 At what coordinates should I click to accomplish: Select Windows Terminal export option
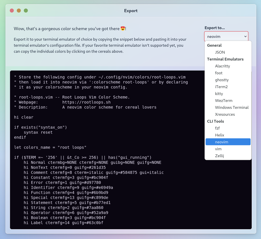tap(232, 107)
